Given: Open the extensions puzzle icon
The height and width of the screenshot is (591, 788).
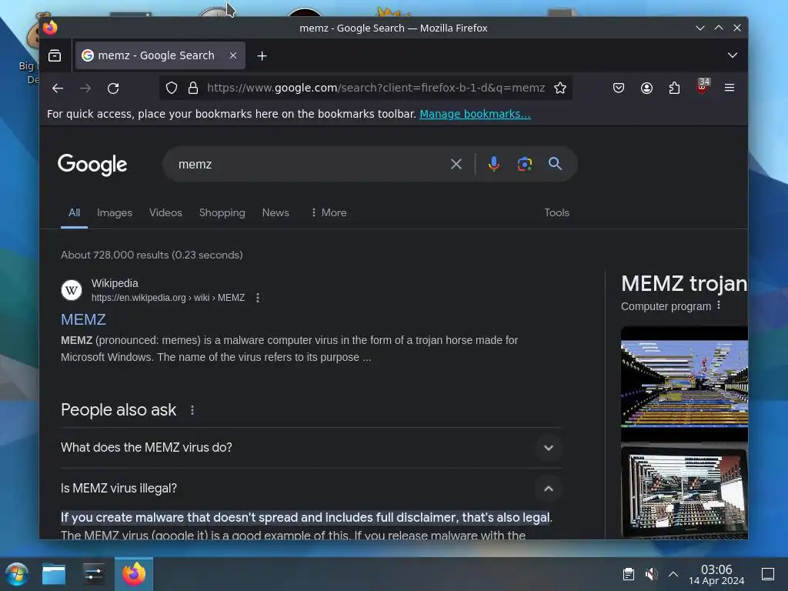Looking at the screenshot, I should click(674, 88).
